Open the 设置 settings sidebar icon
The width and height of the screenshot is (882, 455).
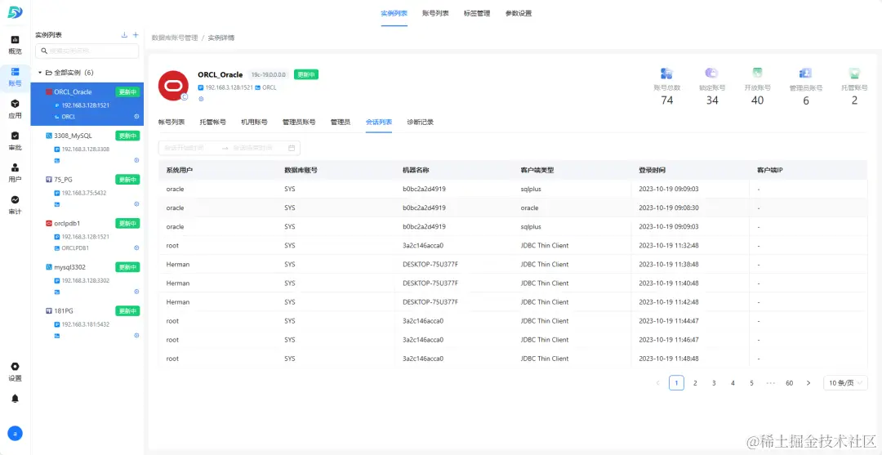point(16,372)
